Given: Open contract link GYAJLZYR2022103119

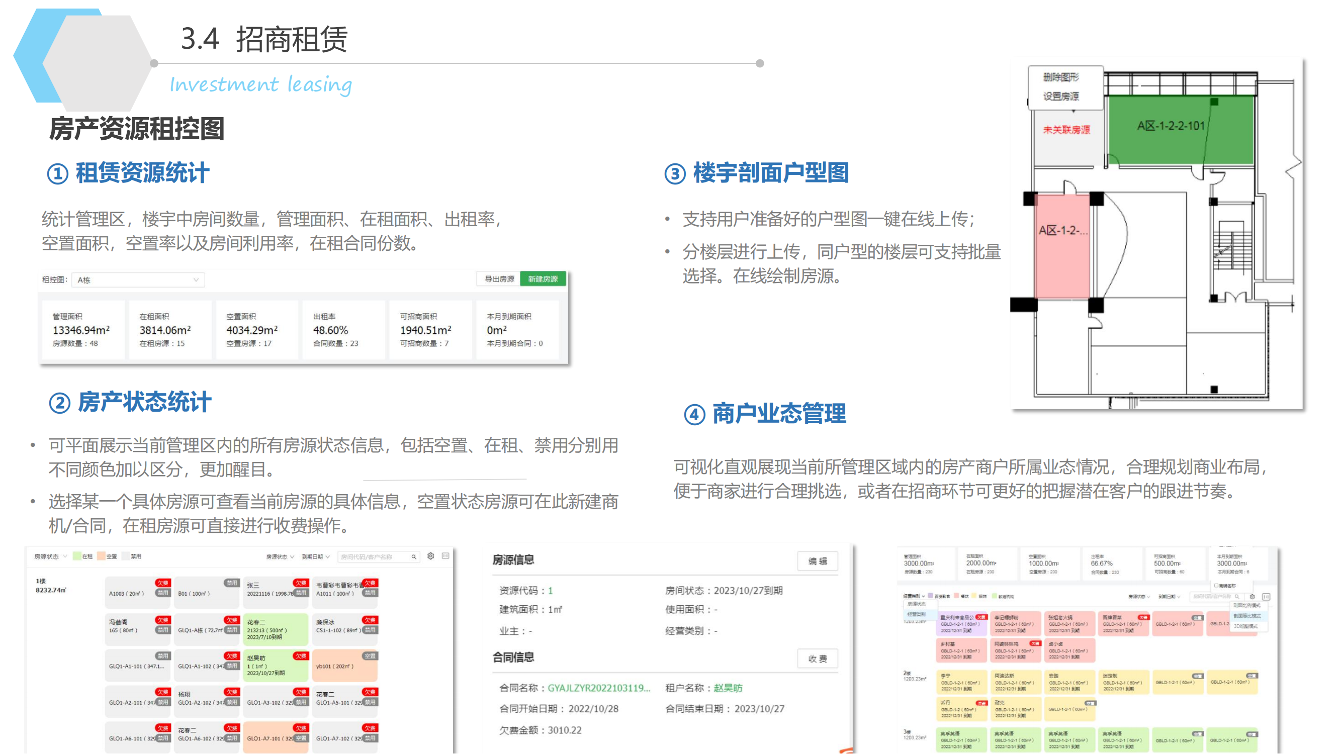Looking at the screenshot, I should [599, 687].
